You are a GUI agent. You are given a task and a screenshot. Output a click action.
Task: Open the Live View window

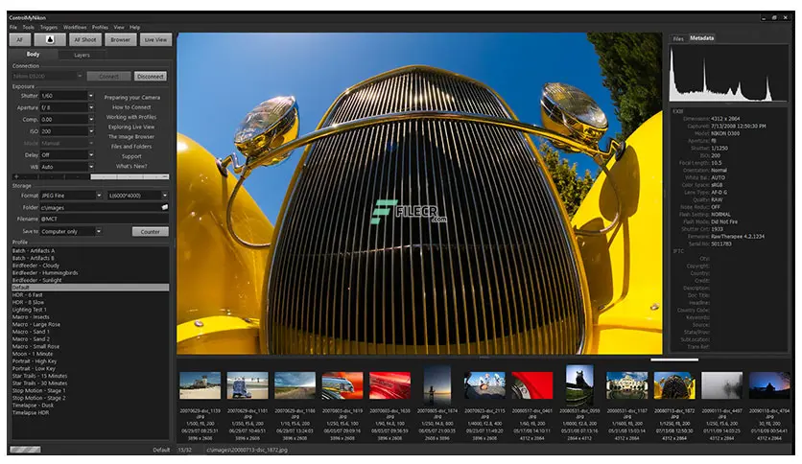coord(155,39)
